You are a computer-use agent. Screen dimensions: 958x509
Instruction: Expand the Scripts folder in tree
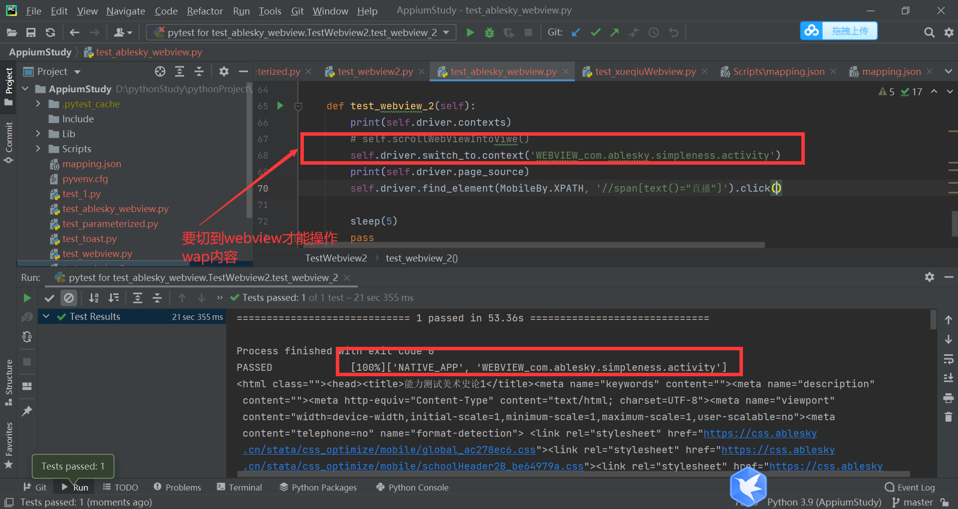pyautogui.click(x=38, y=149)
